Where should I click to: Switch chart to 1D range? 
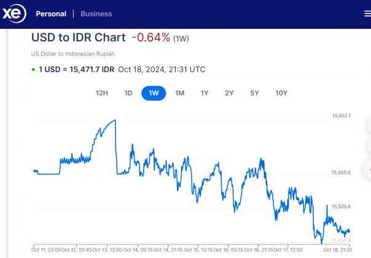tap(128, 93)
